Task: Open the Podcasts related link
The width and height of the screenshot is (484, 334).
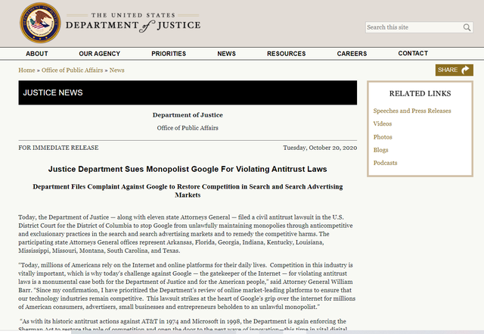Action: click(385, 163)
